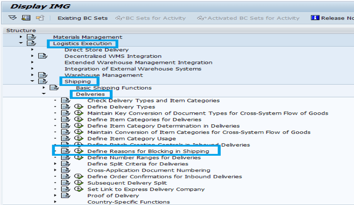Select Logistics Execution tree row text
The width and height of the screenshot is (354, 205).
click(83, 43)
